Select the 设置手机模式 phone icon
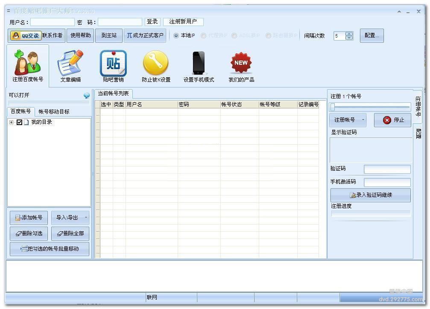 [199, 64]
